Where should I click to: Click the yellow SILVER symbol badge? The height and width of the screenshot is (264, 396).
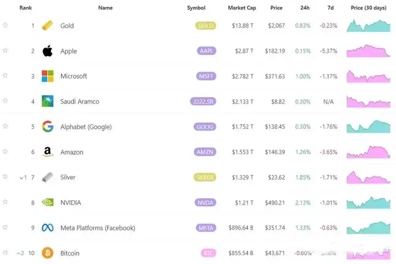coord(206,177)
